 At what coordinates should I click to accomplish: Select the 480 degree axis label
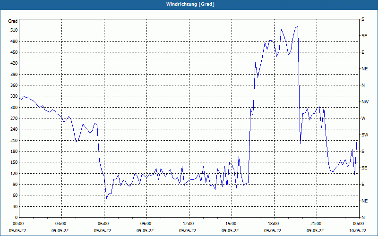pos(14,42)
